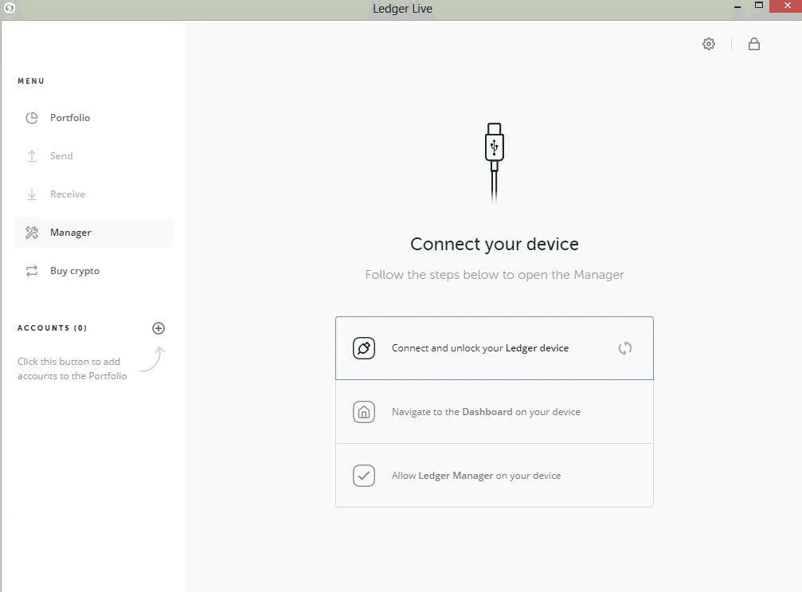Open Manager in the sidebar menu
The width and height of the screenshot is (802, 592).
(x=93, y=233)
